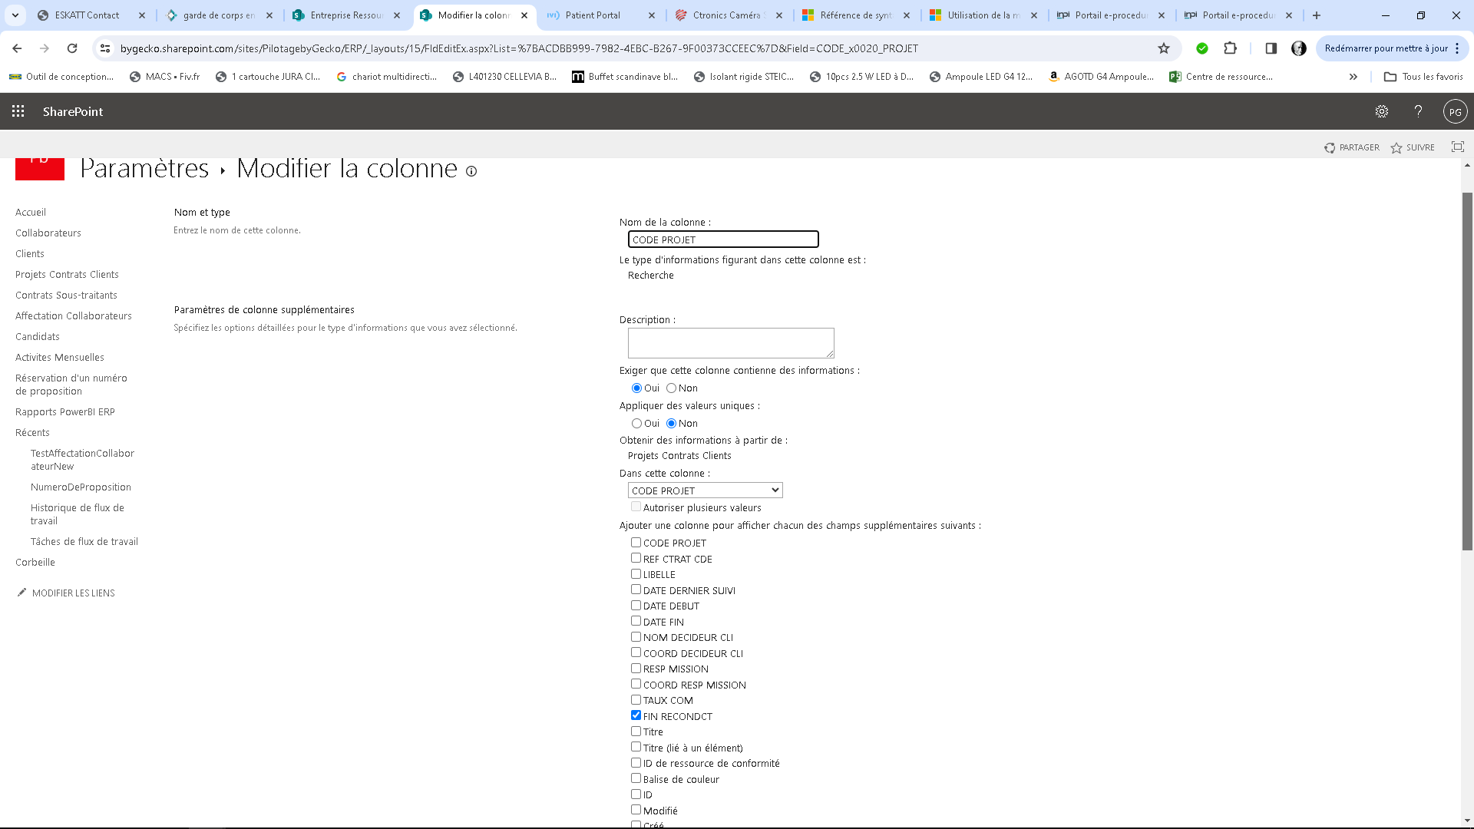Click the focus content mode icon
1474x829 pixels.
(x=1457, y=147)
